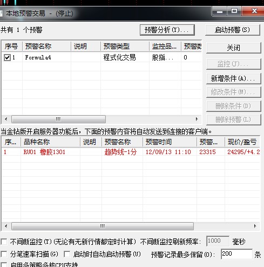Close the 本地预警交易 window

[253, 11]
